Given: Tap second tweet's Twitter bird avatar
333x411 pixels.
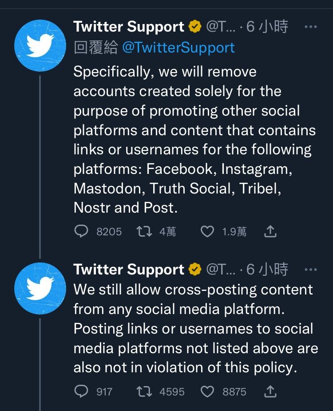Looking at the screenshot, I should pos(40,288).
